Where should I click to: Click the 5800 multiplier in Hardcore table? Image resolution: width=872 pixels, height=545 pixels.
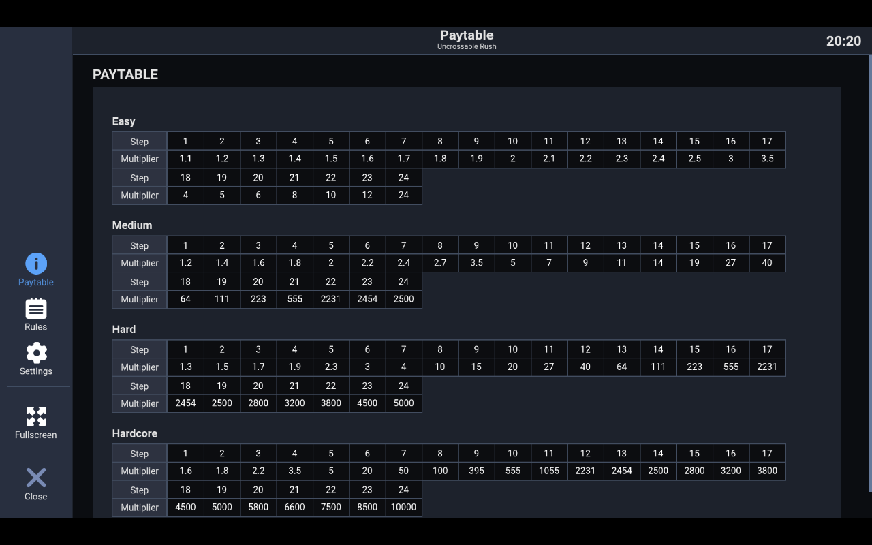tap(258, 508)
